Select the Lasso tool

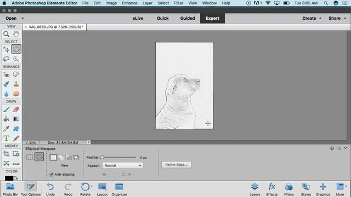point(6,59)
